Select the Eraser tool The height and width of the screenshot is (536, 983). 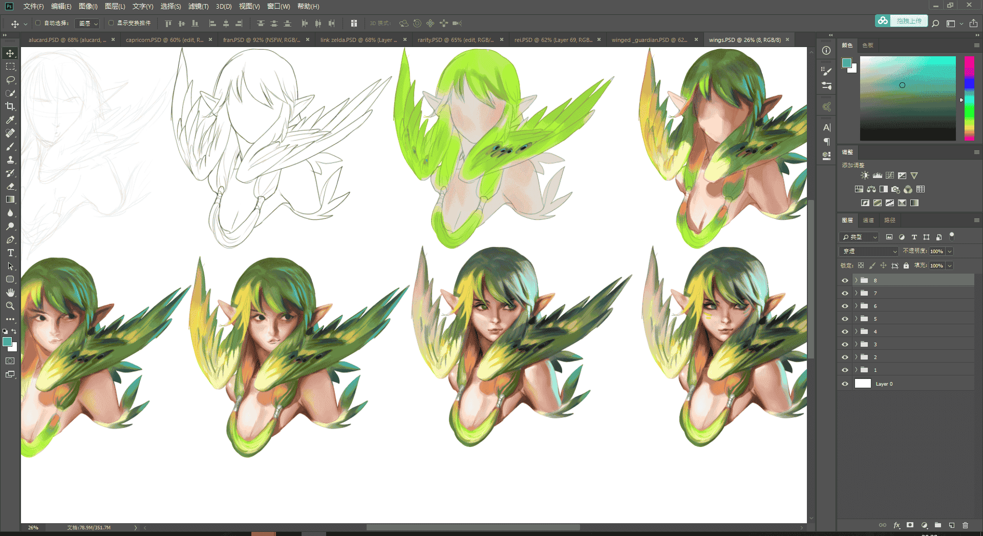click(x=10, y=186)
